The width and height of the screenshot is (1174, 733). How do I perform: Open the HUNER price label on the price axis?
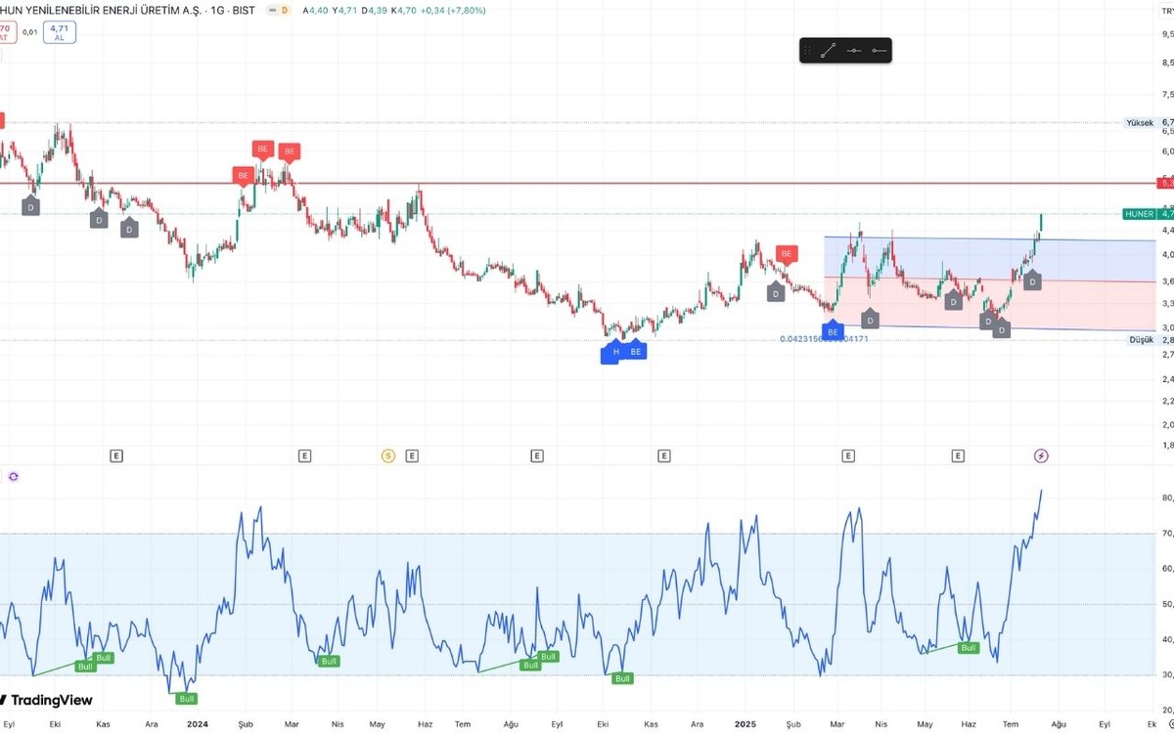click(1139, 213)
